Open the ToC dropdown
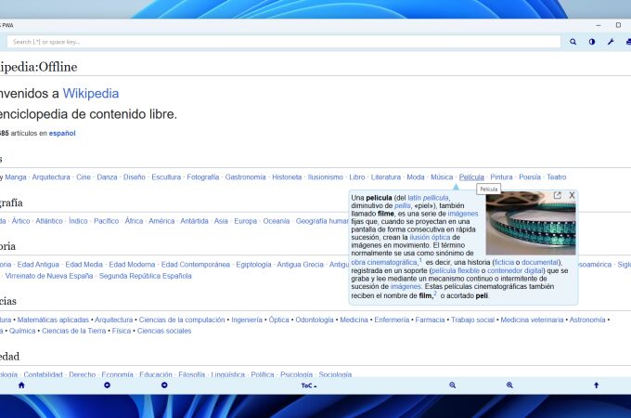The height and width of the screenshot is (418, 631). pyautogui.click(x=309, y=385)
